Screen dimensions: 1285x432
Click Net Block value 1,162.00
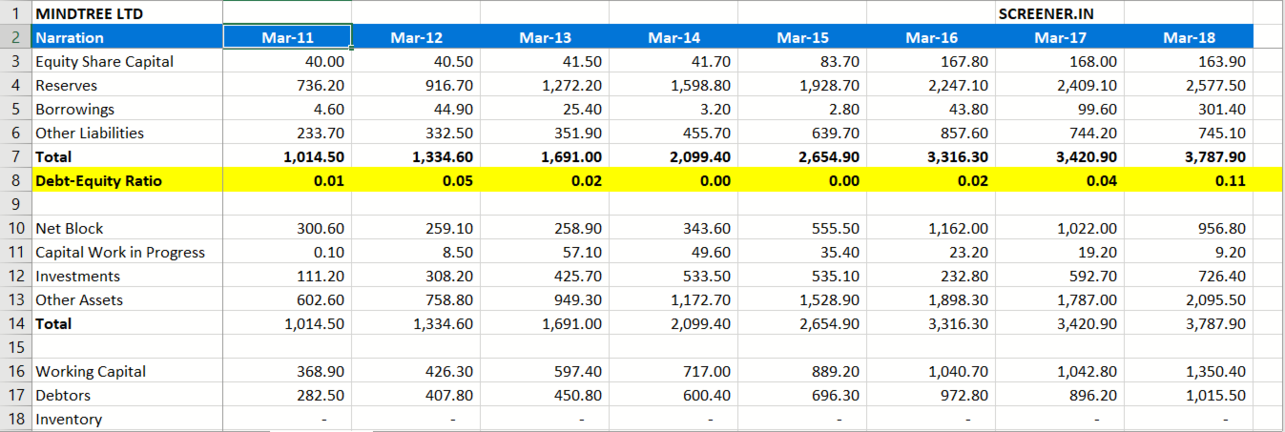click(958, 228)
